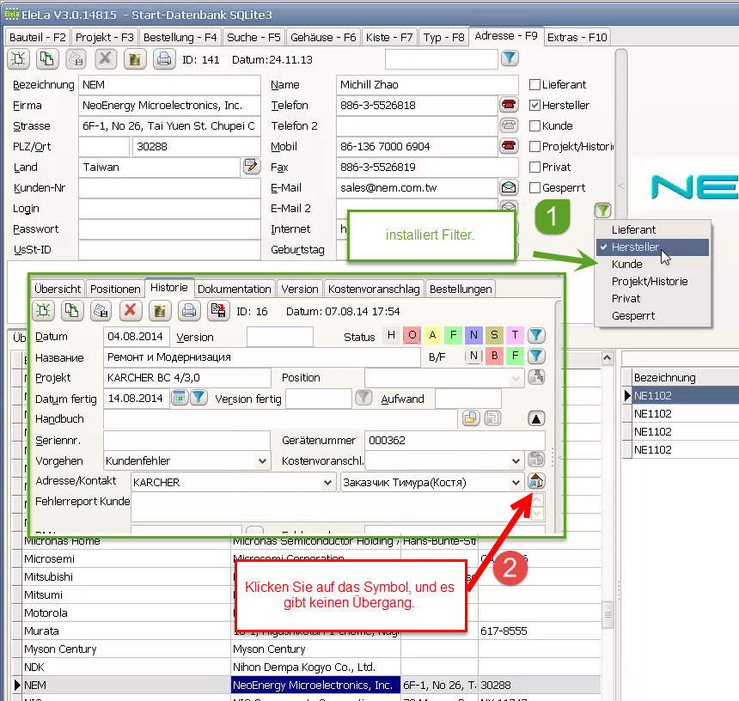Click the trash bin icon in the Historie toolbar
This screenshot has height=701, width=739.
[160, 310]
